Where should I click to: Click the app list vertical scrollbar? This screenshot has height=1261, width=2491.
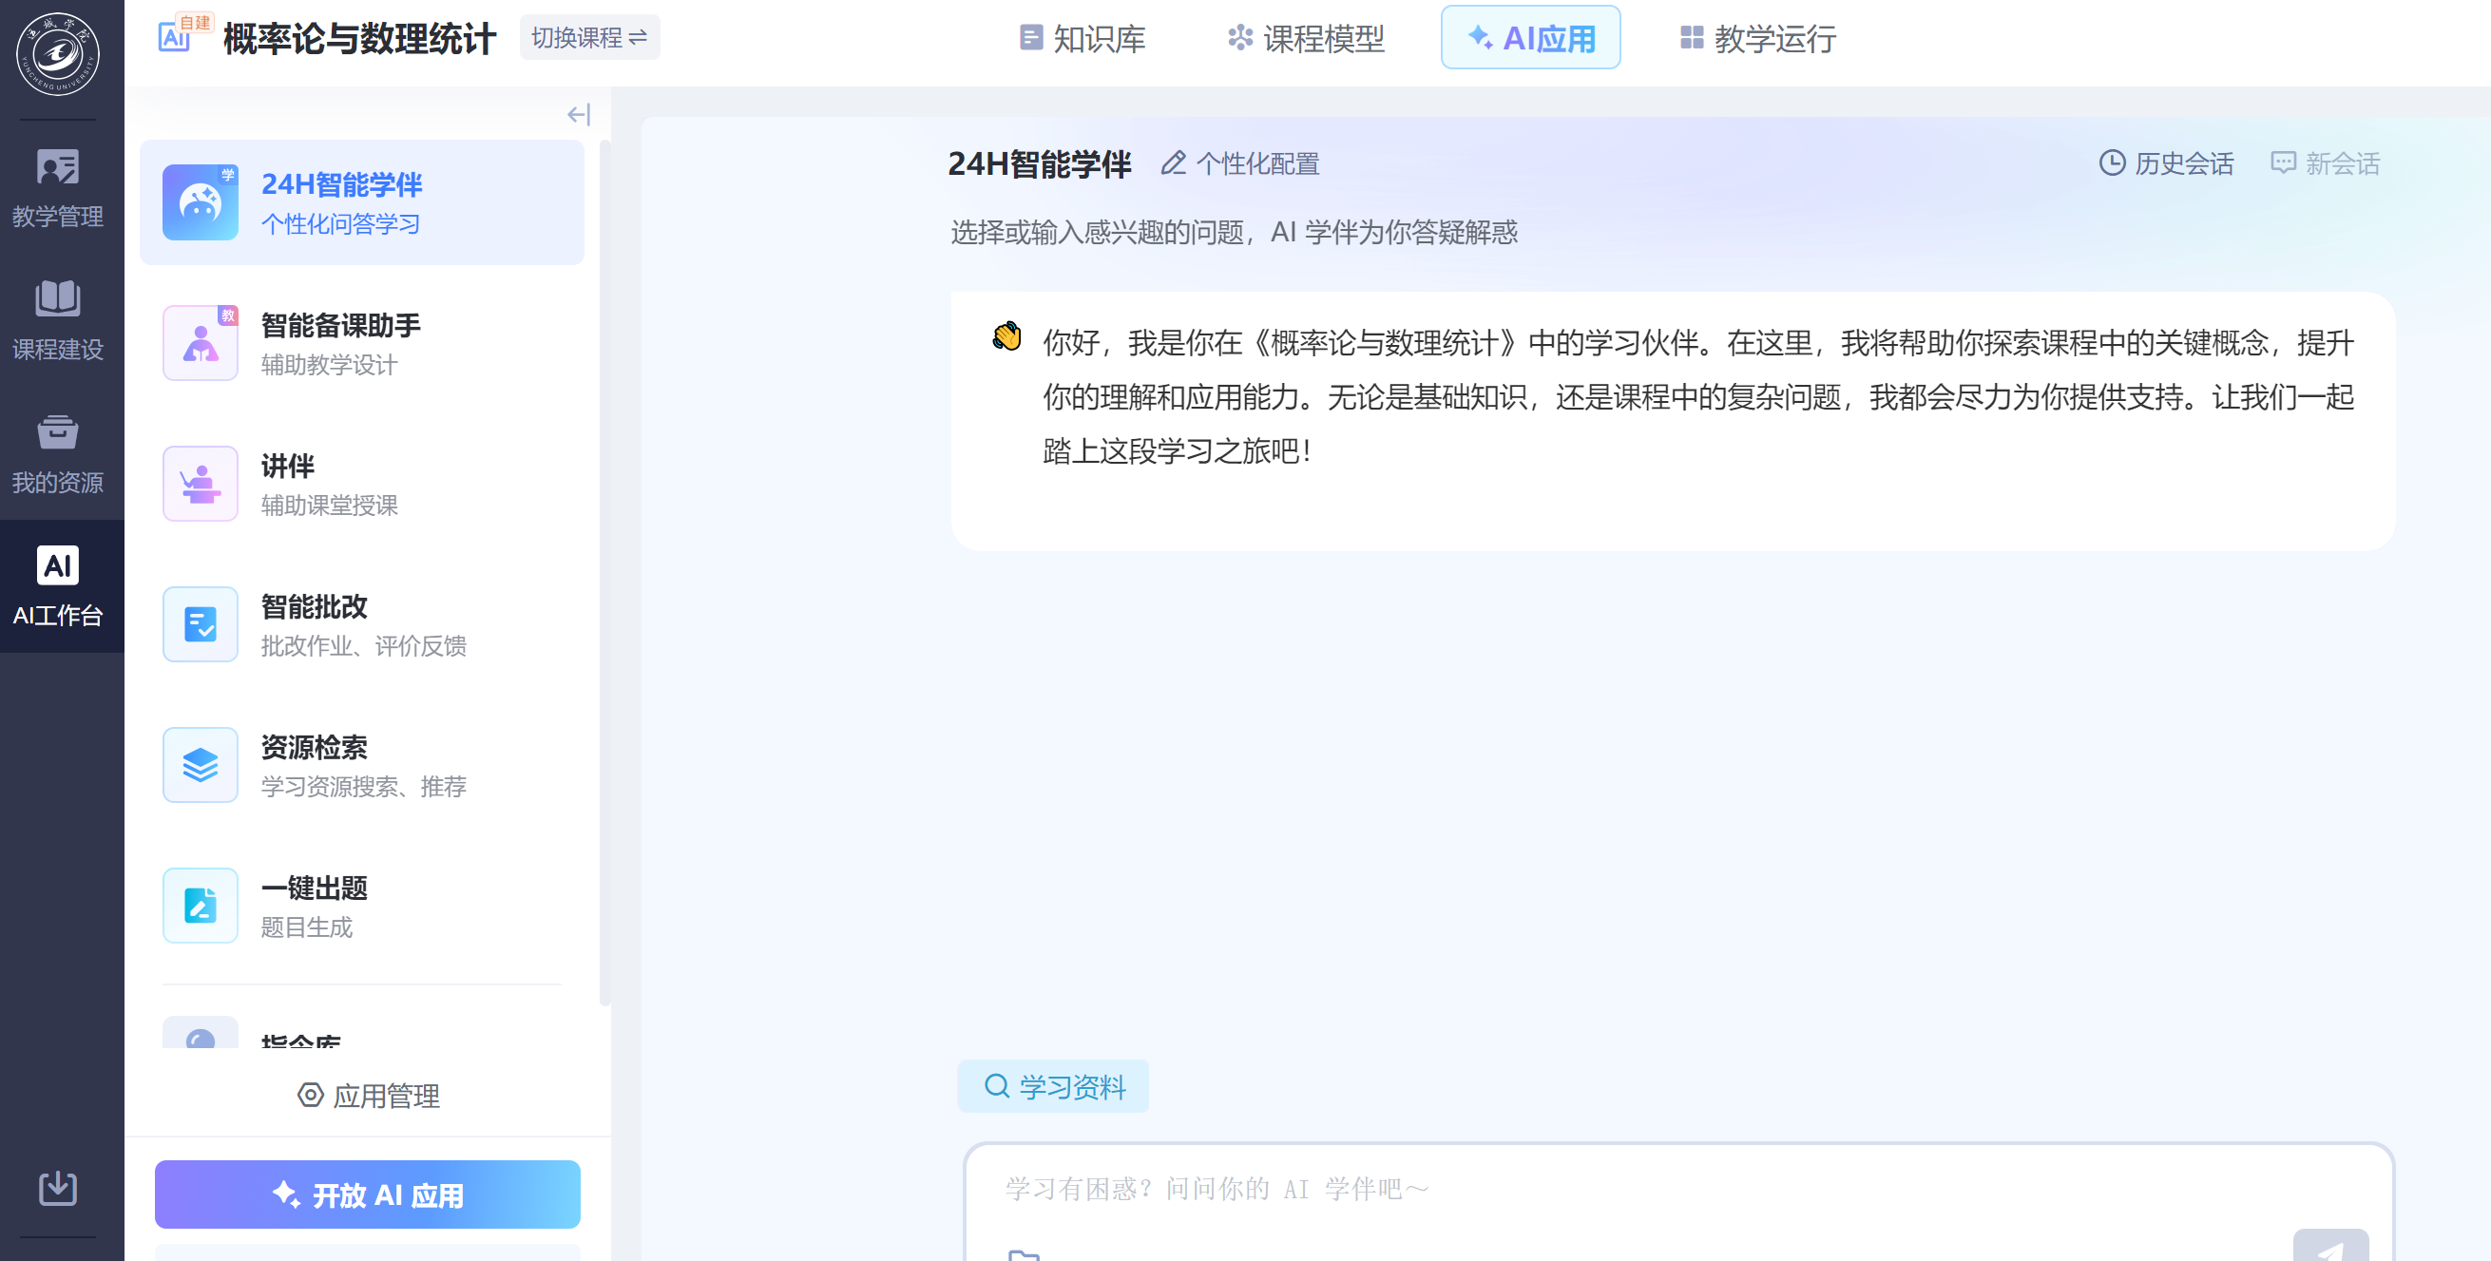[604, 572]
